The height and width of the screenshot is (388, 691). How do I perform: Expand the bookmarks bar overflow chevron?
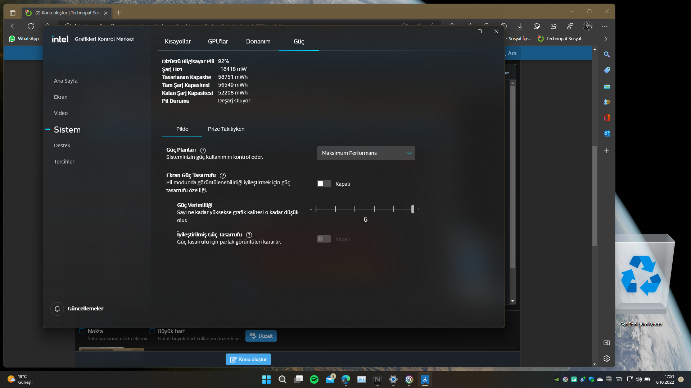606,39
